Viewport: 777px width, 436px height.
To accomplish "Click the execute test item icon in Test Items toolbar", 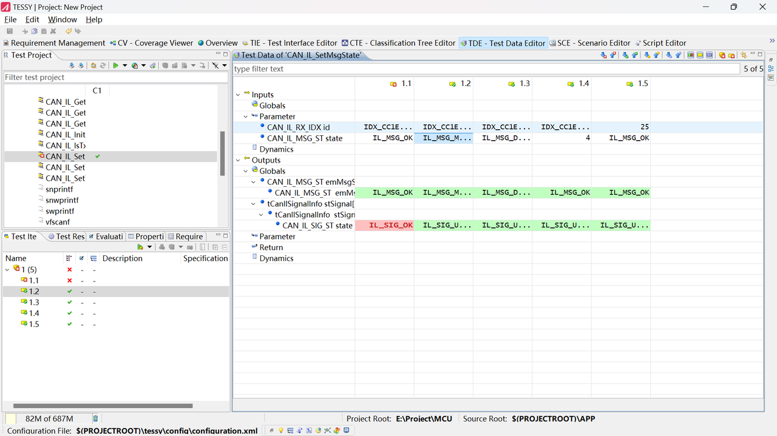I will [x=140, y=247].
